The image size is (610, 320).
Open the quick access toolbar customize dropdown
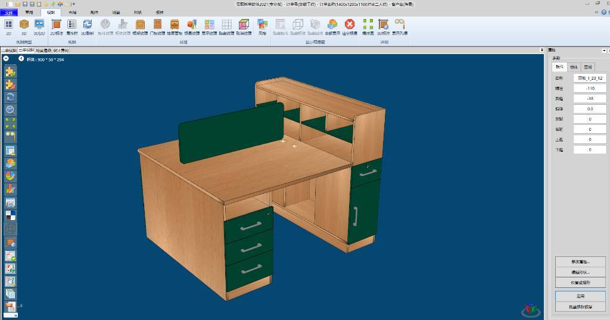click(x=74, y=4)
